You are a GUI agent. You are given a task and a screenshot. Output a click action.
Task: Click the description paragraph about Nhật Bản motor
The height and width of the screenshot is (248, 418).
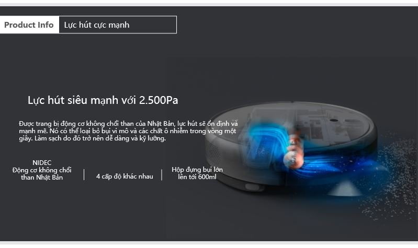pyautogui.click(x=128, y=131)
